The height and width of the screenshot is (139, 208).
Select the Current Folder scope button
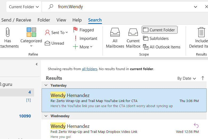click(160, 30)
